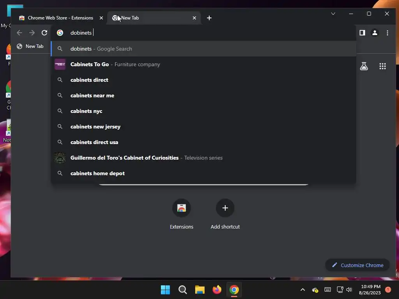Click the Chrome taskbar icon
The image size is (399, 299).
click(234, 290)
